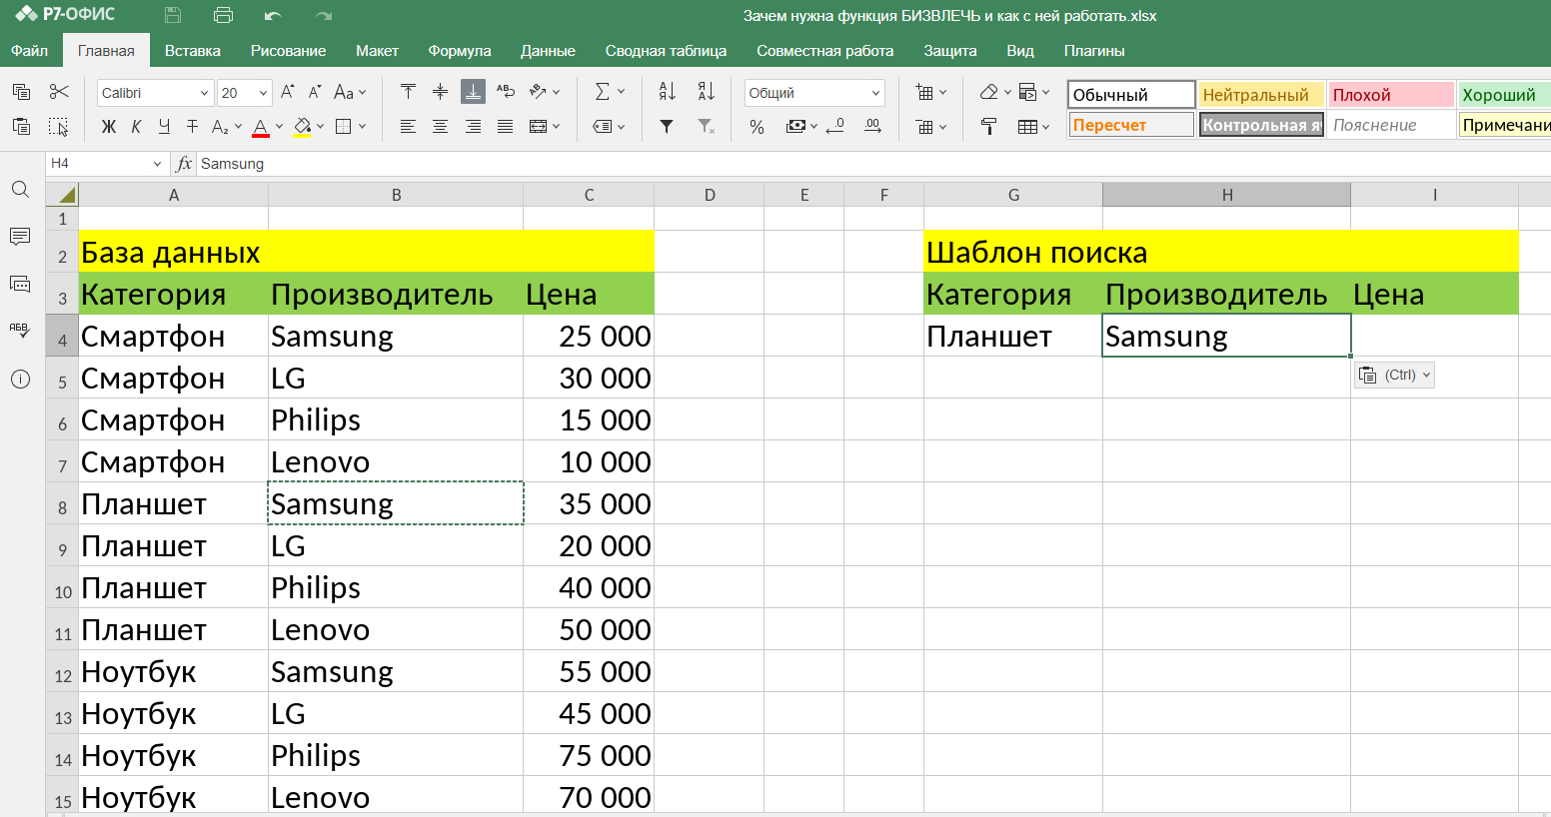The height and width of the screenshot is (817, 1551).
Task: Click the Print icon in title bar
Action: 223,15
